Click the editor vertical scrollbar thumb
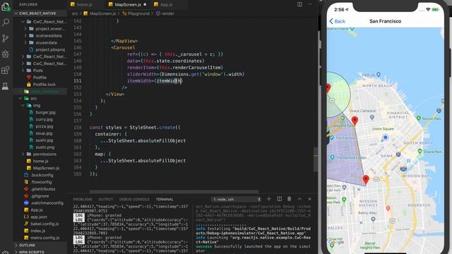The height and width of the screenshot is (254, 452). pyautogui.click(x=316, y=159)
